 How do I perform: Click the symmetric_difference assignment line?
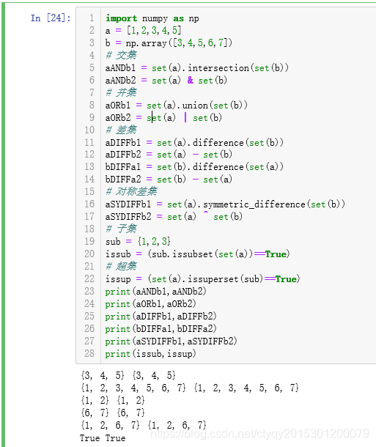tap(225, 204)
